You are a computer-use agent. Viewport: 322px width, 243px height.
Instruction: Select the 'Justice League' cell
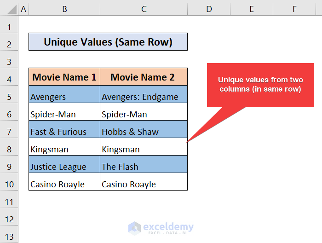point(64,164)
